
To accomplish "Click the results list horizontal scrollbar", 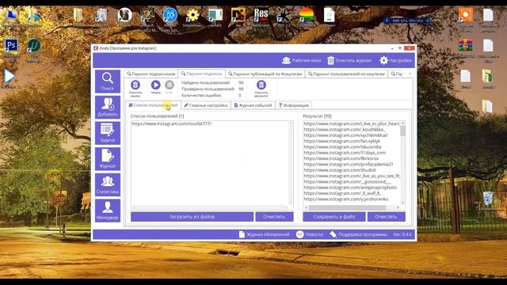I will click(x=347, y=207).
